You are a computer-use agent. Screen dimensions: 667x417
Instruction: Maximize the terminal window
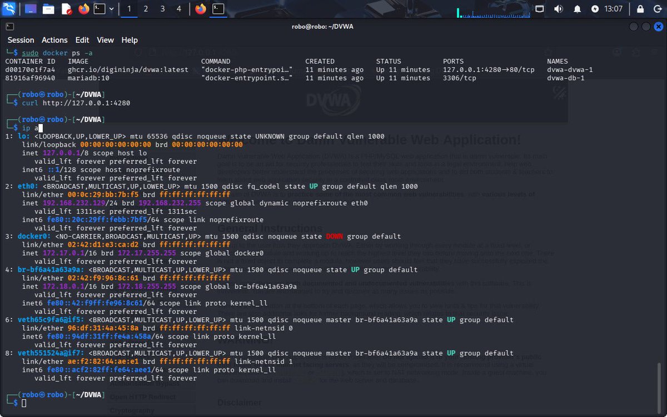(x=646, y=27)
